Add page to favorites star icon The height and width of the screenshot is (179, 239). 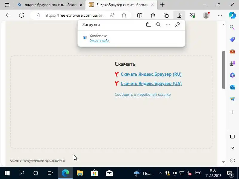tap(124, 15)
